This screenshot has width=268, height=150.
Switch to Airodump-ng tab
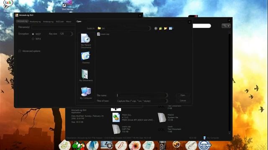(35, 22)
